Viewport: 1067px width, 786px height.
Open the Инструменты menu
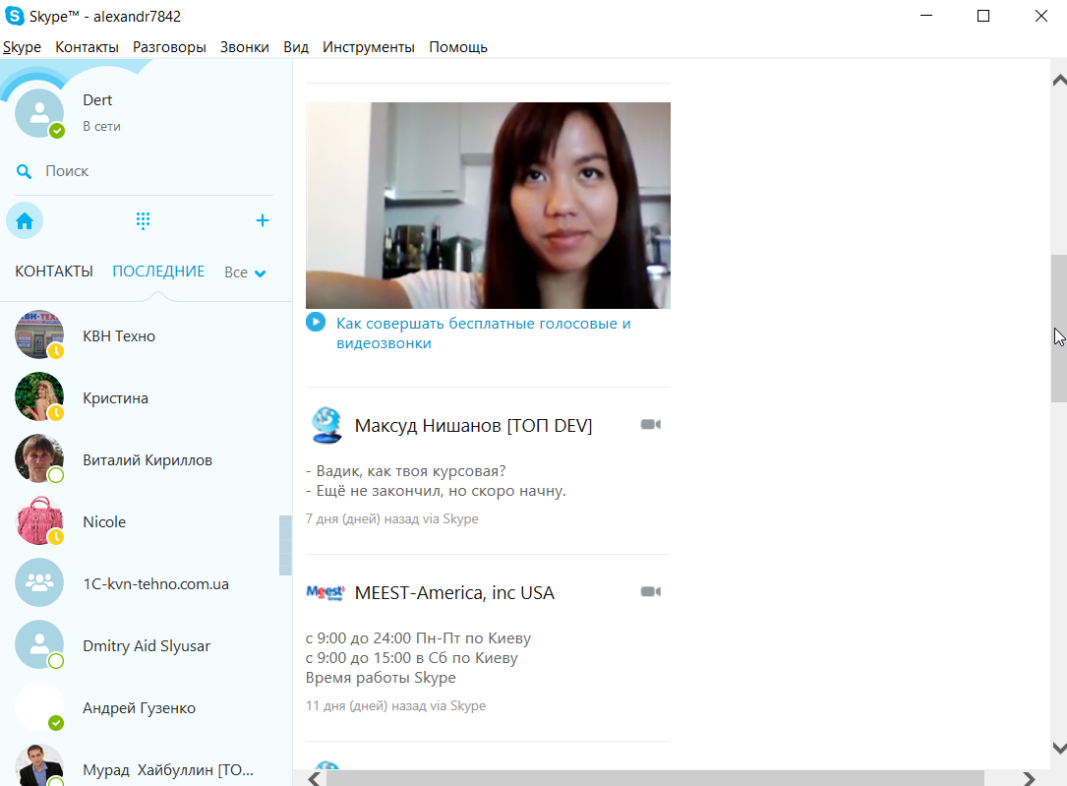point(368,47)
